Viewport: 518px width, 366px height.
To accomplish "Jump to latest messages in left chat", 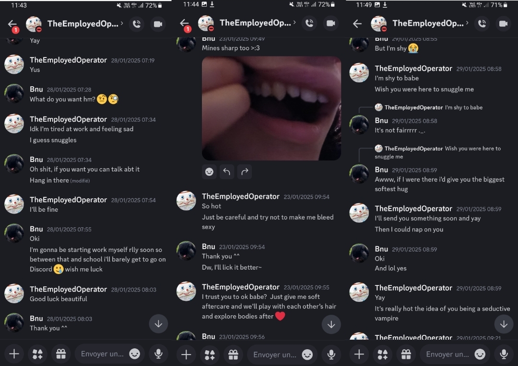I will coord(158,324).
